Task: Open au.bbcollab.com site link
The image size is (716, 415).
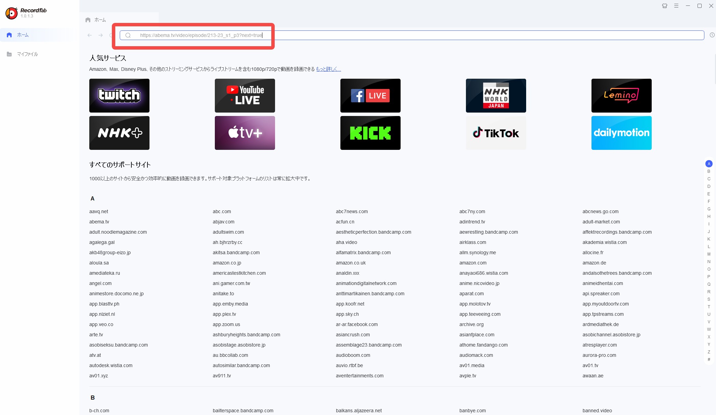Action: (230, 355)
